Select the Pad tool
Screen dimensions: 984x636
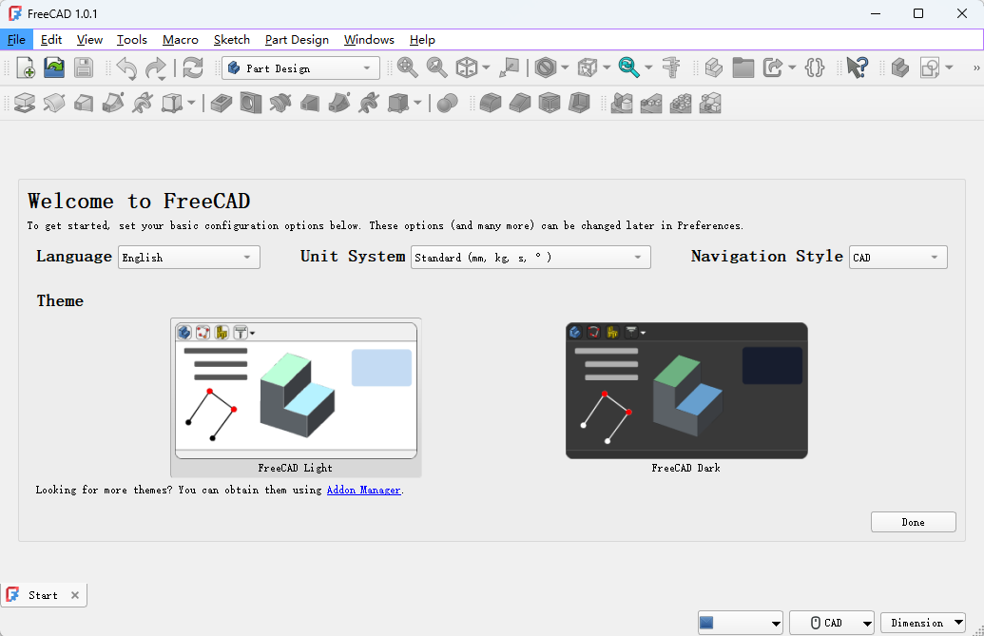[24, 103]
